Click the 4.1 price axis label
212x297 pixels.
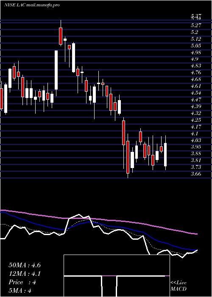pyautogui.click(x=195, y=134)
